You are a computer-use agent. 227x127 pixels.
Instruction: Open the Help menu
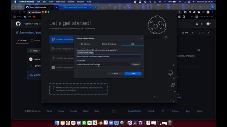pos(89,2)
